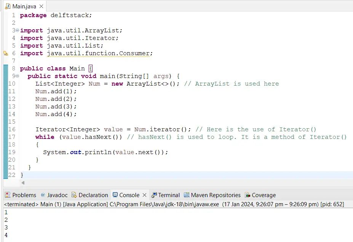Click console output line '2'
353x242 pixels.
point(6,220)
